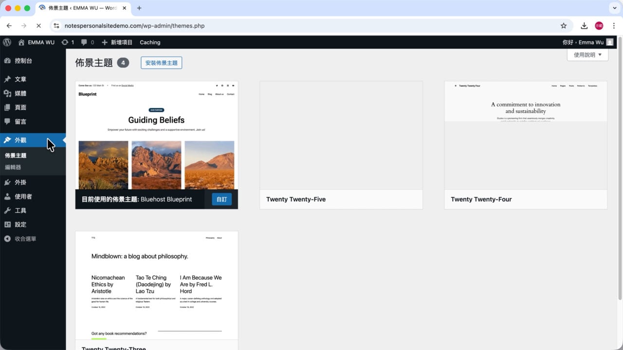
Task: Collapse the menu with 收合選單 icon
Action: coord(7,239)
